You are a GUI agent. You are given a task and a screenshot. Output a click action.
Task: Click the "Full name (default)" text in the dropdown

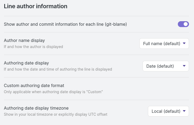(162, 44)
